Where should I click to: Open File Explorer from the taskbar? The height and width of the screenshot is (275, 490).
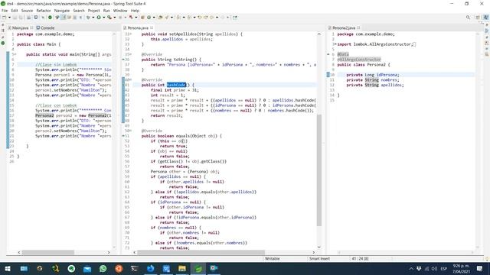click(x=182, y=268)
